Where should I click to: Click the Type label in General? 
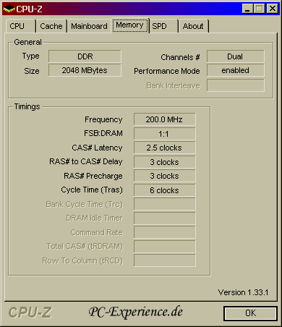coord(30,56)
